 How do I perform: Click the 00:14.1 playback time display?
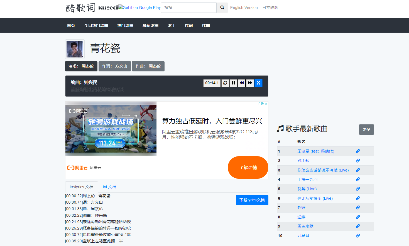coord(212,83)
